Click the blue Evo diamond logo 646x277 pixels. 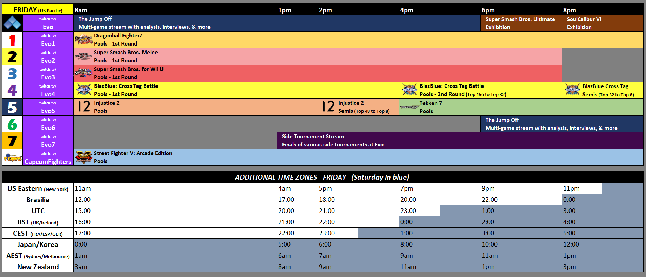[x=12, y=23]
